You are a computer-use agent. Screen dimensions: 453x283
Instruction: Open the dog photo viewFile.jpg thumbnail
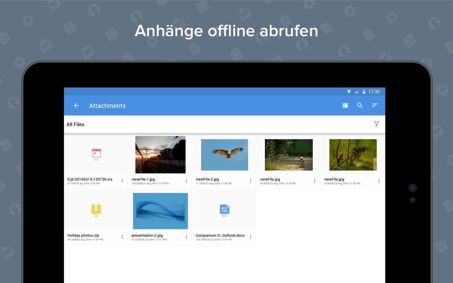pos(289,155)
